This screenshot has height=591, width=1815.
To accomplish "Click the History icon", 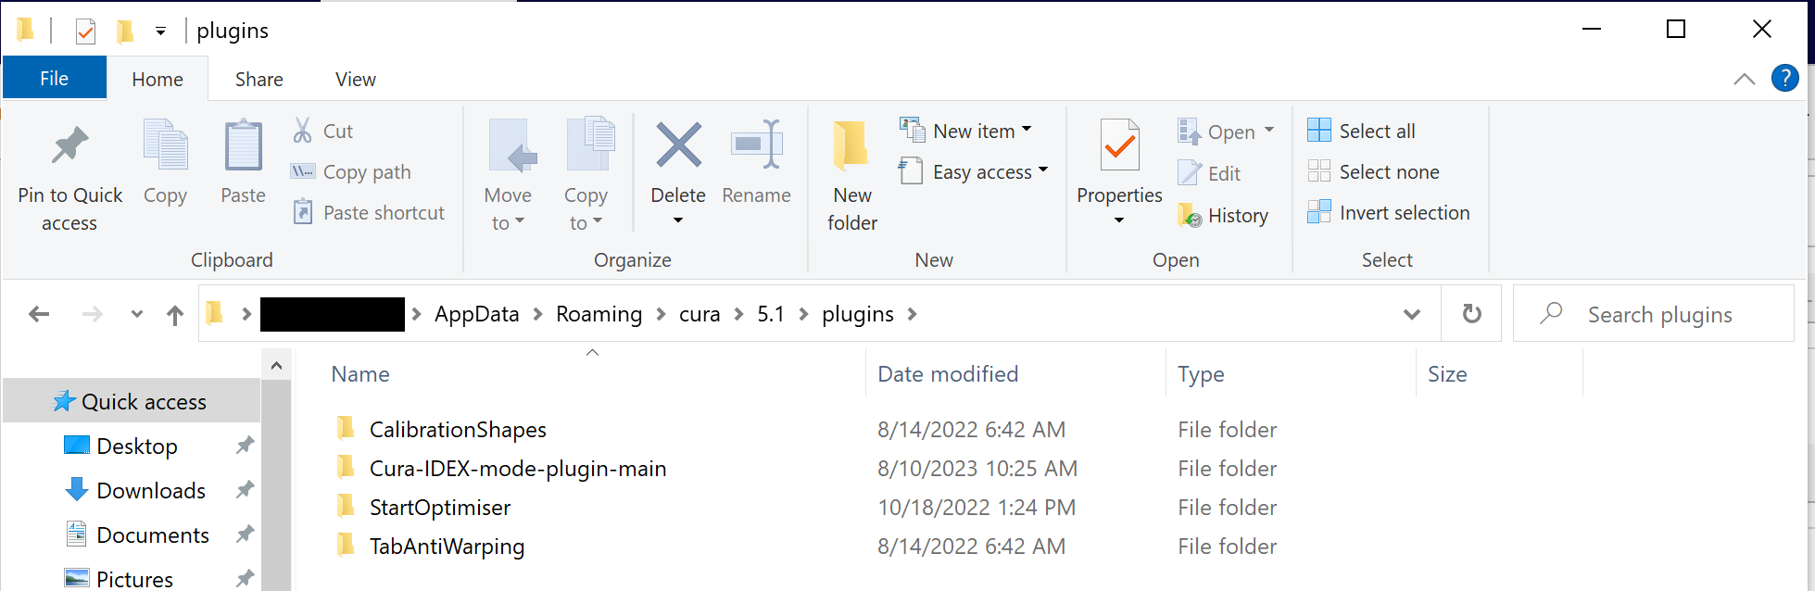I will (x=1190, y=215).
